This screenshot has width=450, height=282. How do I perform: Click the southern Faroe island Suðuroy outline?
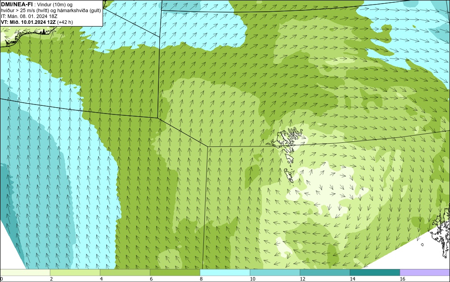(x=289, y=175)
